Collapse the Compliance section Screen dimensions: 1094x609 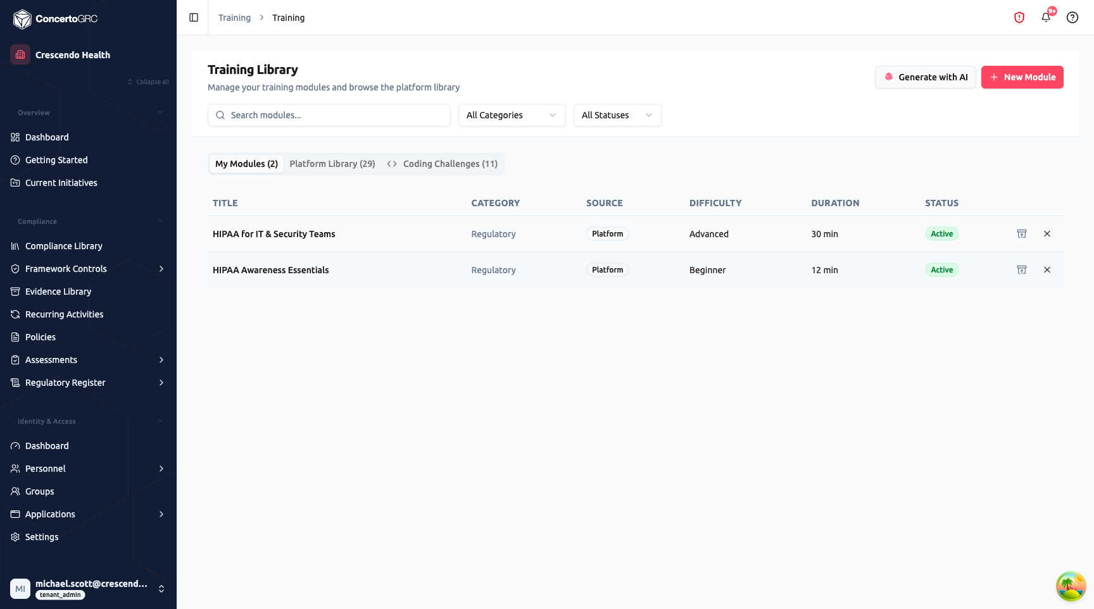tap(160, 221)
